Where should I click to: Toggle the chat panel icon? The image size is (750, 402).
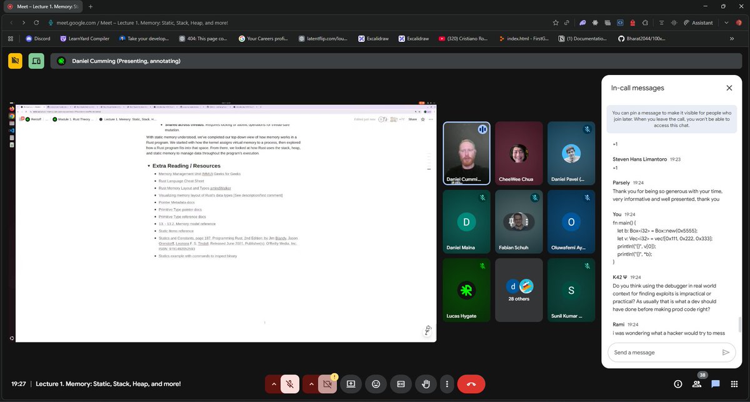pos(716,384)
